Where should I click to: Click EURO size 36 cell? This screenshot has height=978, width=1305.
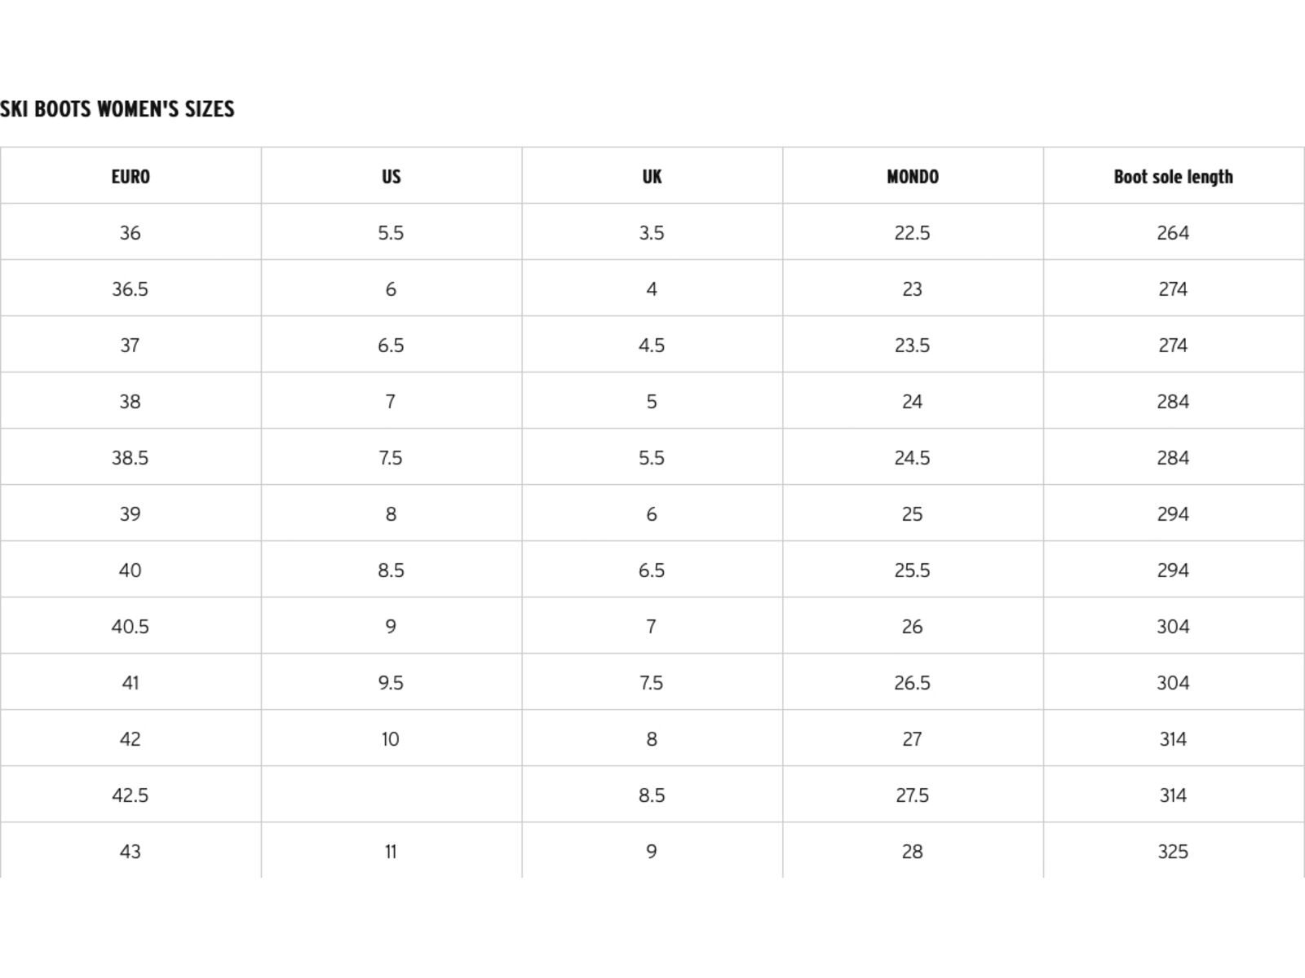[130, 232]
